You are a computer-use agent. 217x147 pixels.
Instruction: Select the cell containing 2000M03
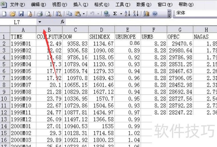pos(23,140)
